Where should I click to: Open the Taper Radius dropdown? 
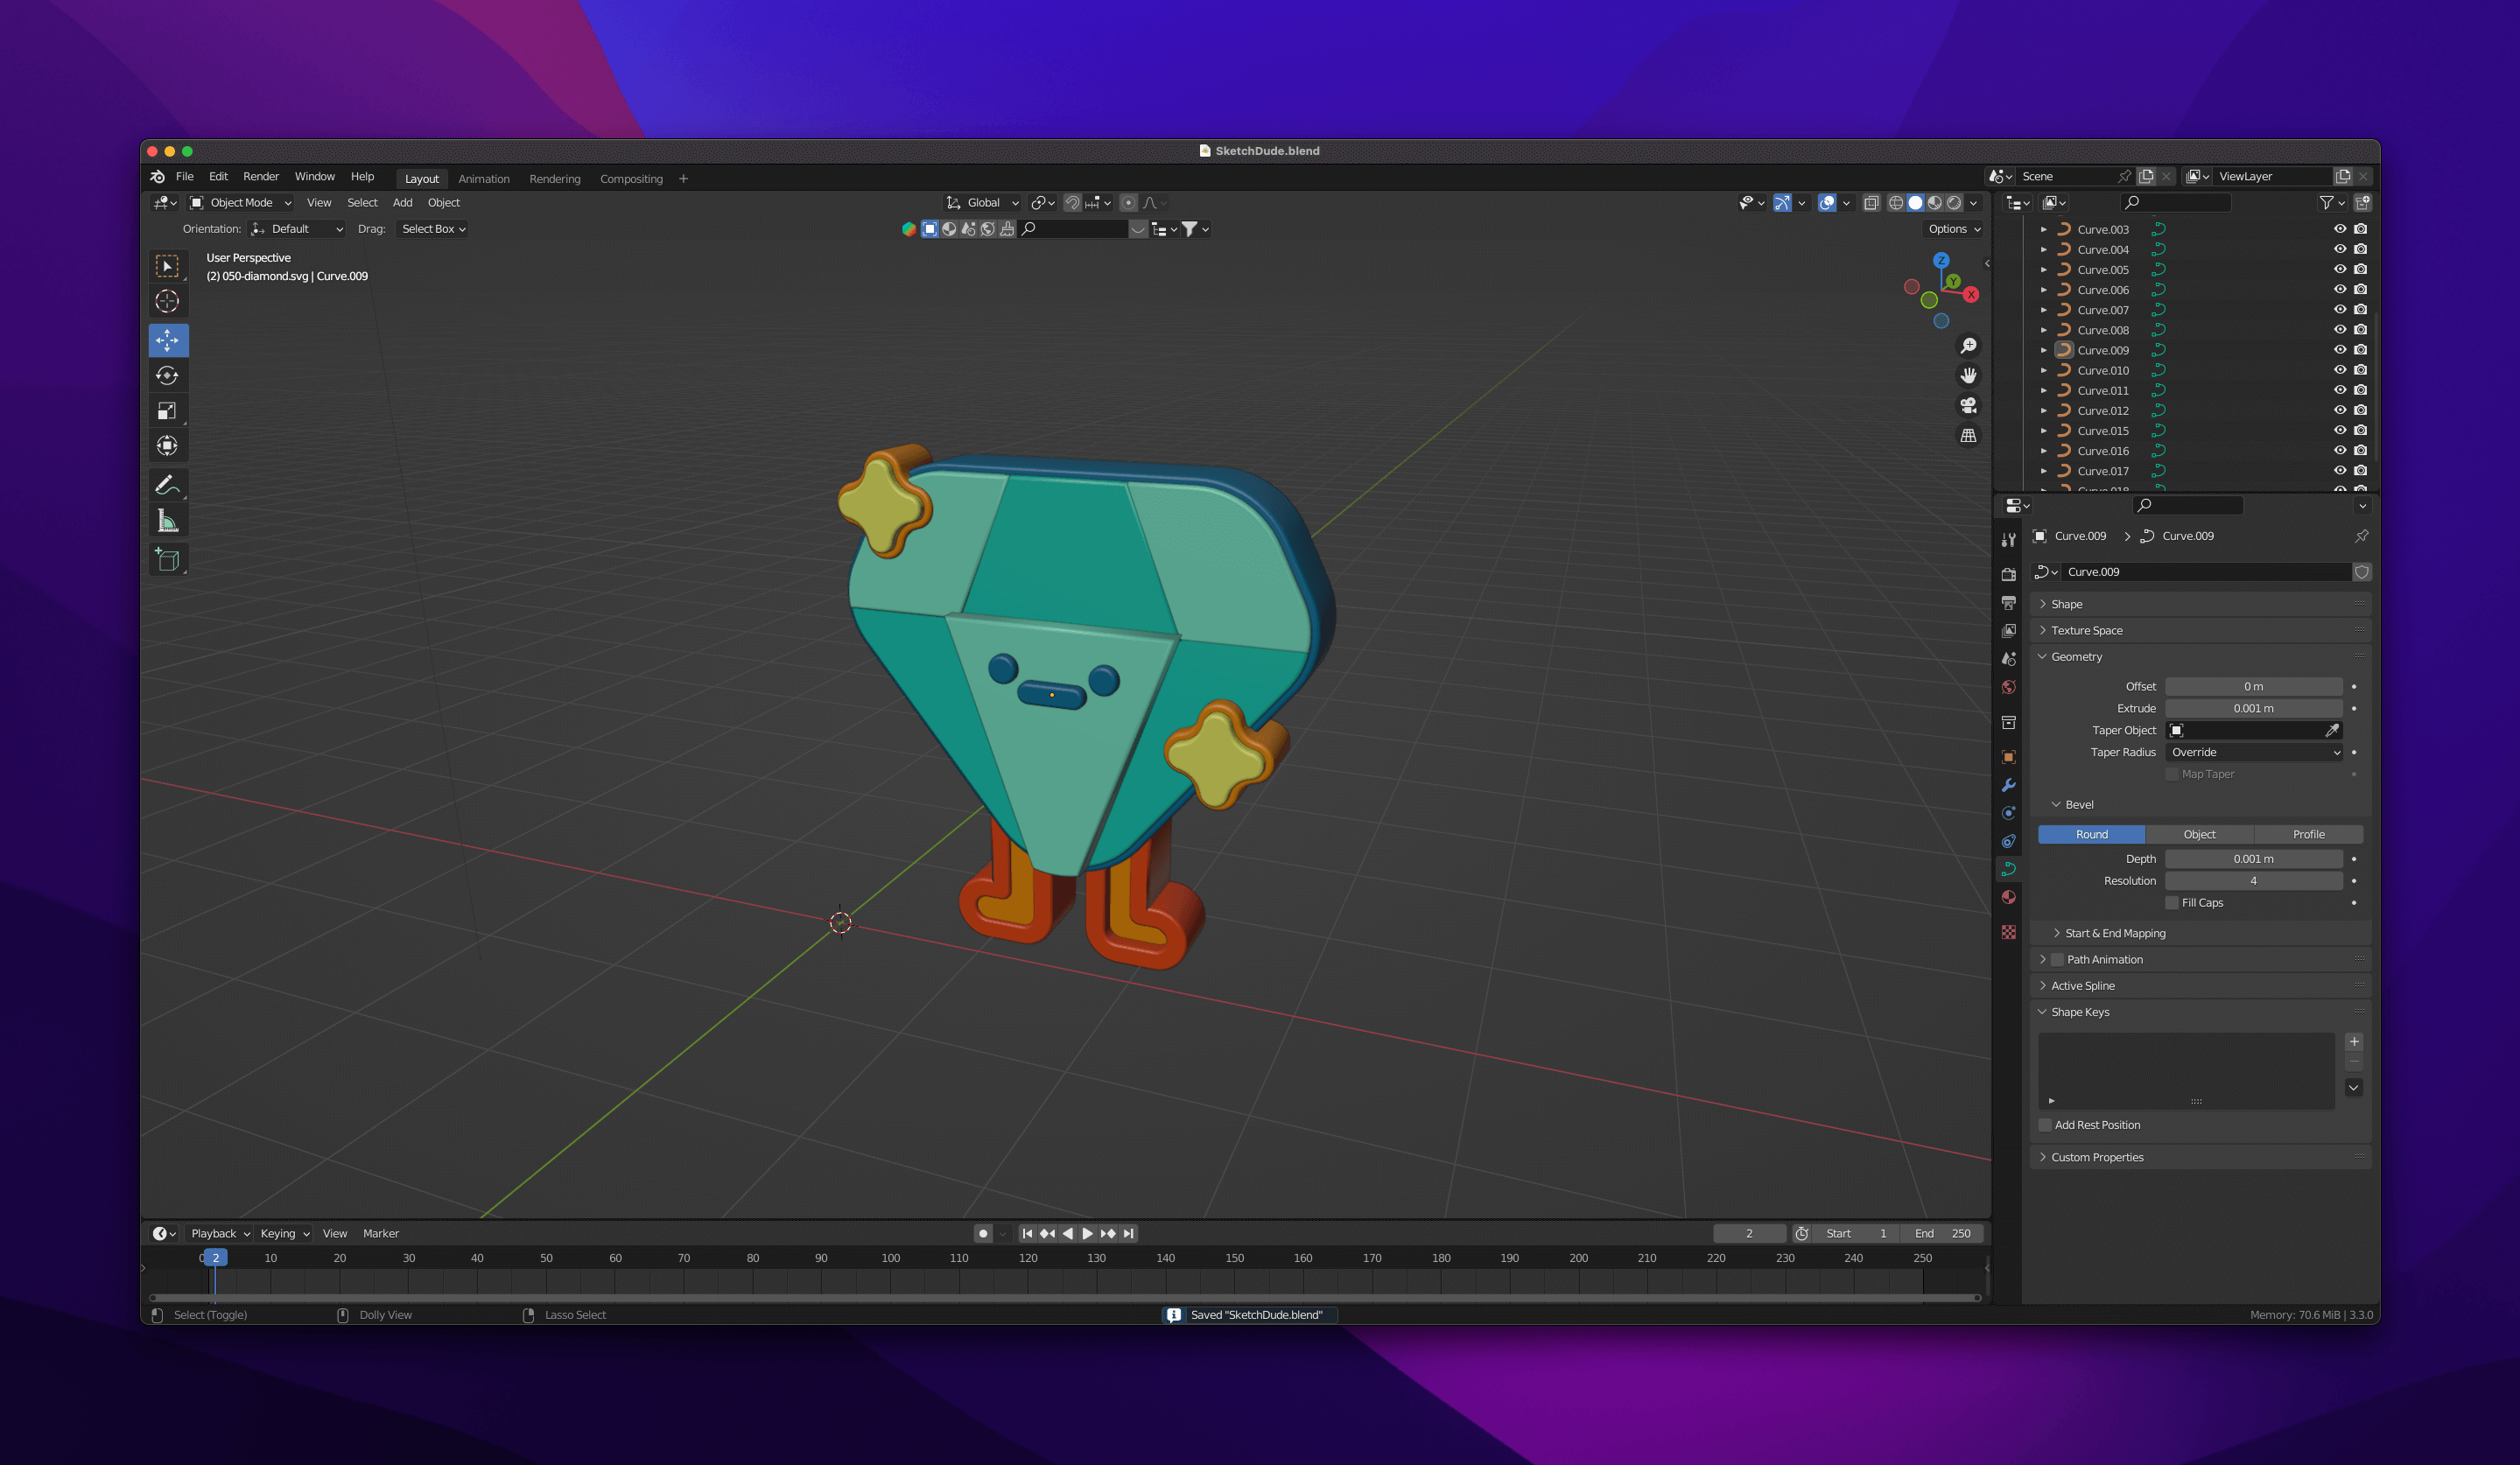2255,752
